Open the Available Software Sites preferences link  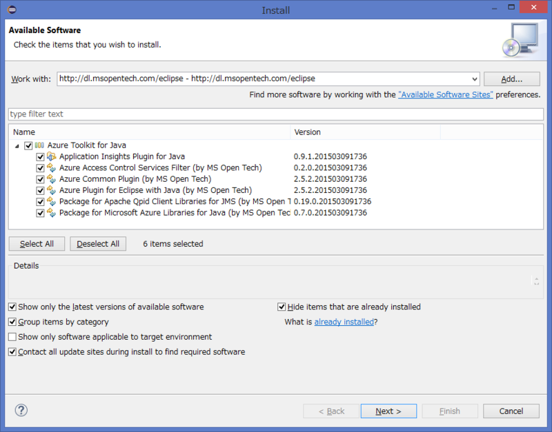coord(445,94)
